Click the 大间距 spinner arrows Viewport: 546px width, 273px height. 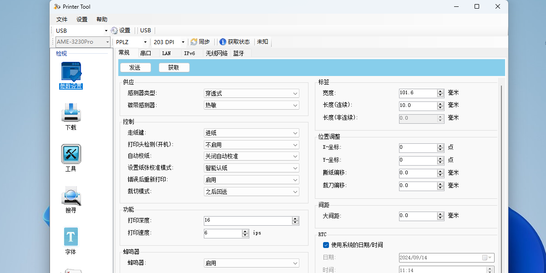tap(440, 216)
